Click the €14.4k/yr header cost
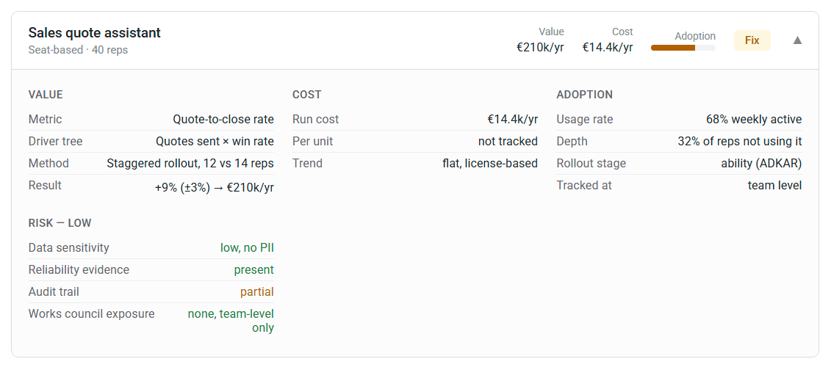Image resolution: width=831 pixels, height=367 pixels. coord(608,47)
